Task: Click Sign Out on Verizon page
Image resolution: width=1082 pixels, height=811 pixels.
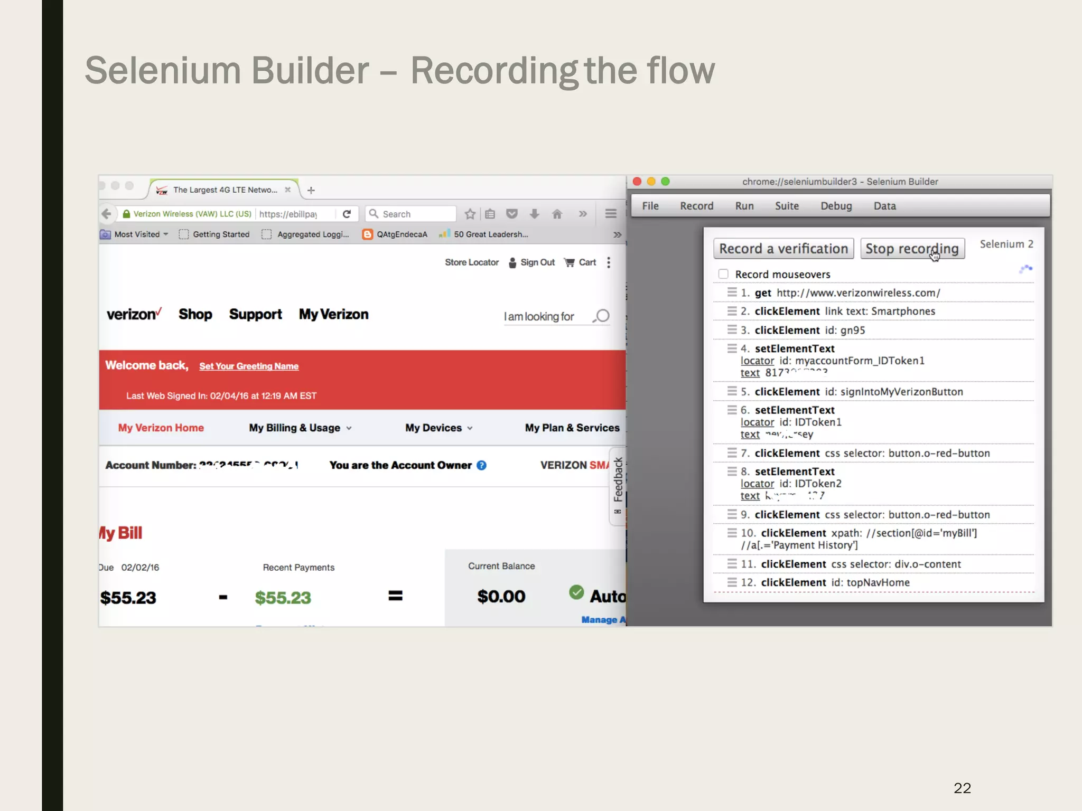Action: pos(532,262)
